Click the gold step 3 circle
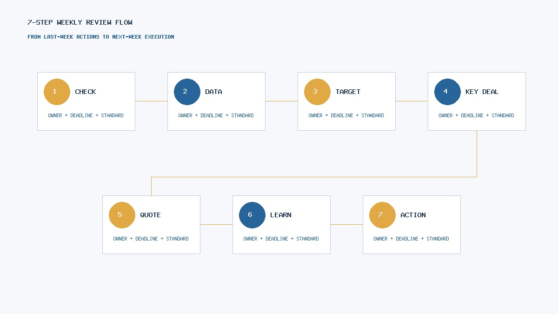Viewport: 558px width, 314px height. pyautogui.click(x=317, y=92)
